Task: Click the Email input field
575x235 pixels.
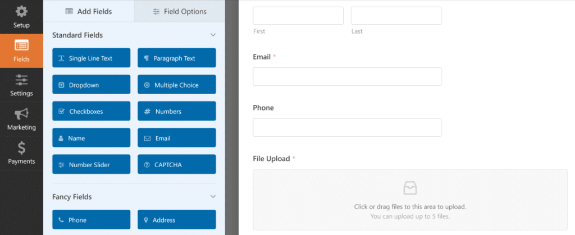Action: pos(347,77)
